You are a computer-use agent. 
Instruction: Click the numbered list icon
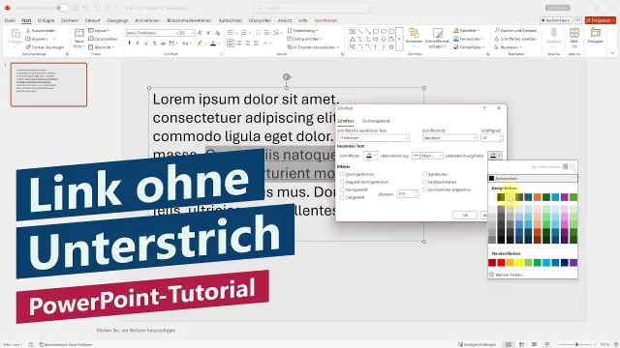243,33
